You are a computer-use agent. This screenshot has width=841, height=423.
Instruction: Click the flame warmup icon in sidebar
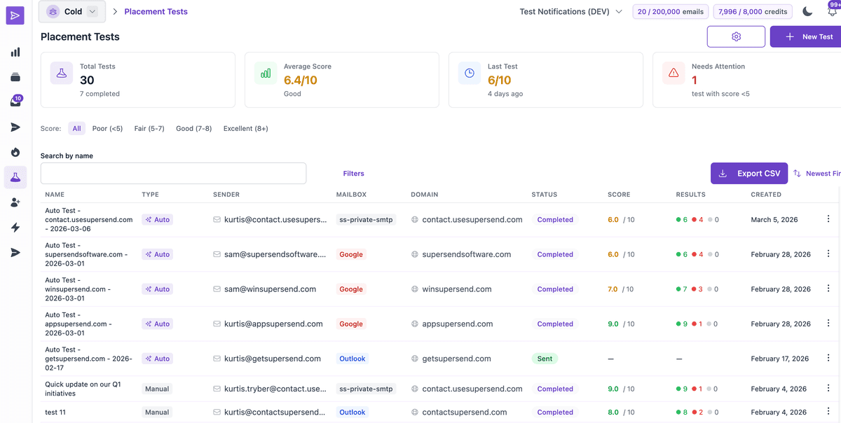(15, 152)
